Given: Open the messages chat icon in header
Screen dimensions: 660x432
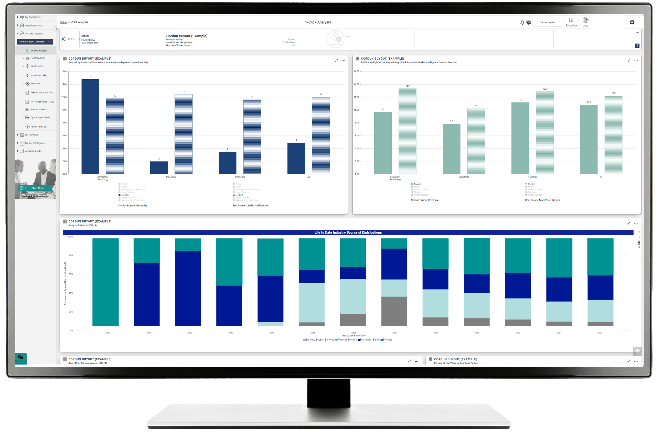Looking at the screenshot, I should [x=529, y=23].
